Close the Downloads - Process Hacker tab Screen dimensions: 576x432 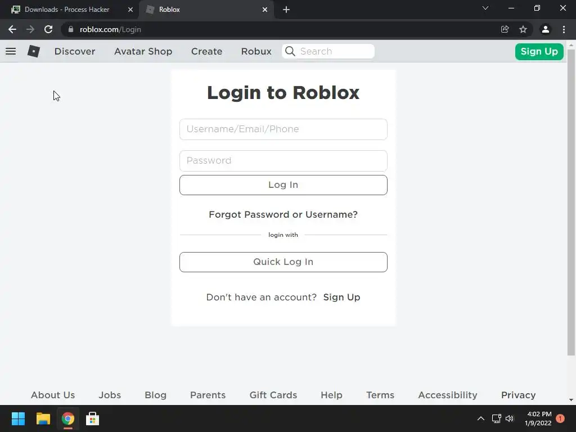pos(130,10)
